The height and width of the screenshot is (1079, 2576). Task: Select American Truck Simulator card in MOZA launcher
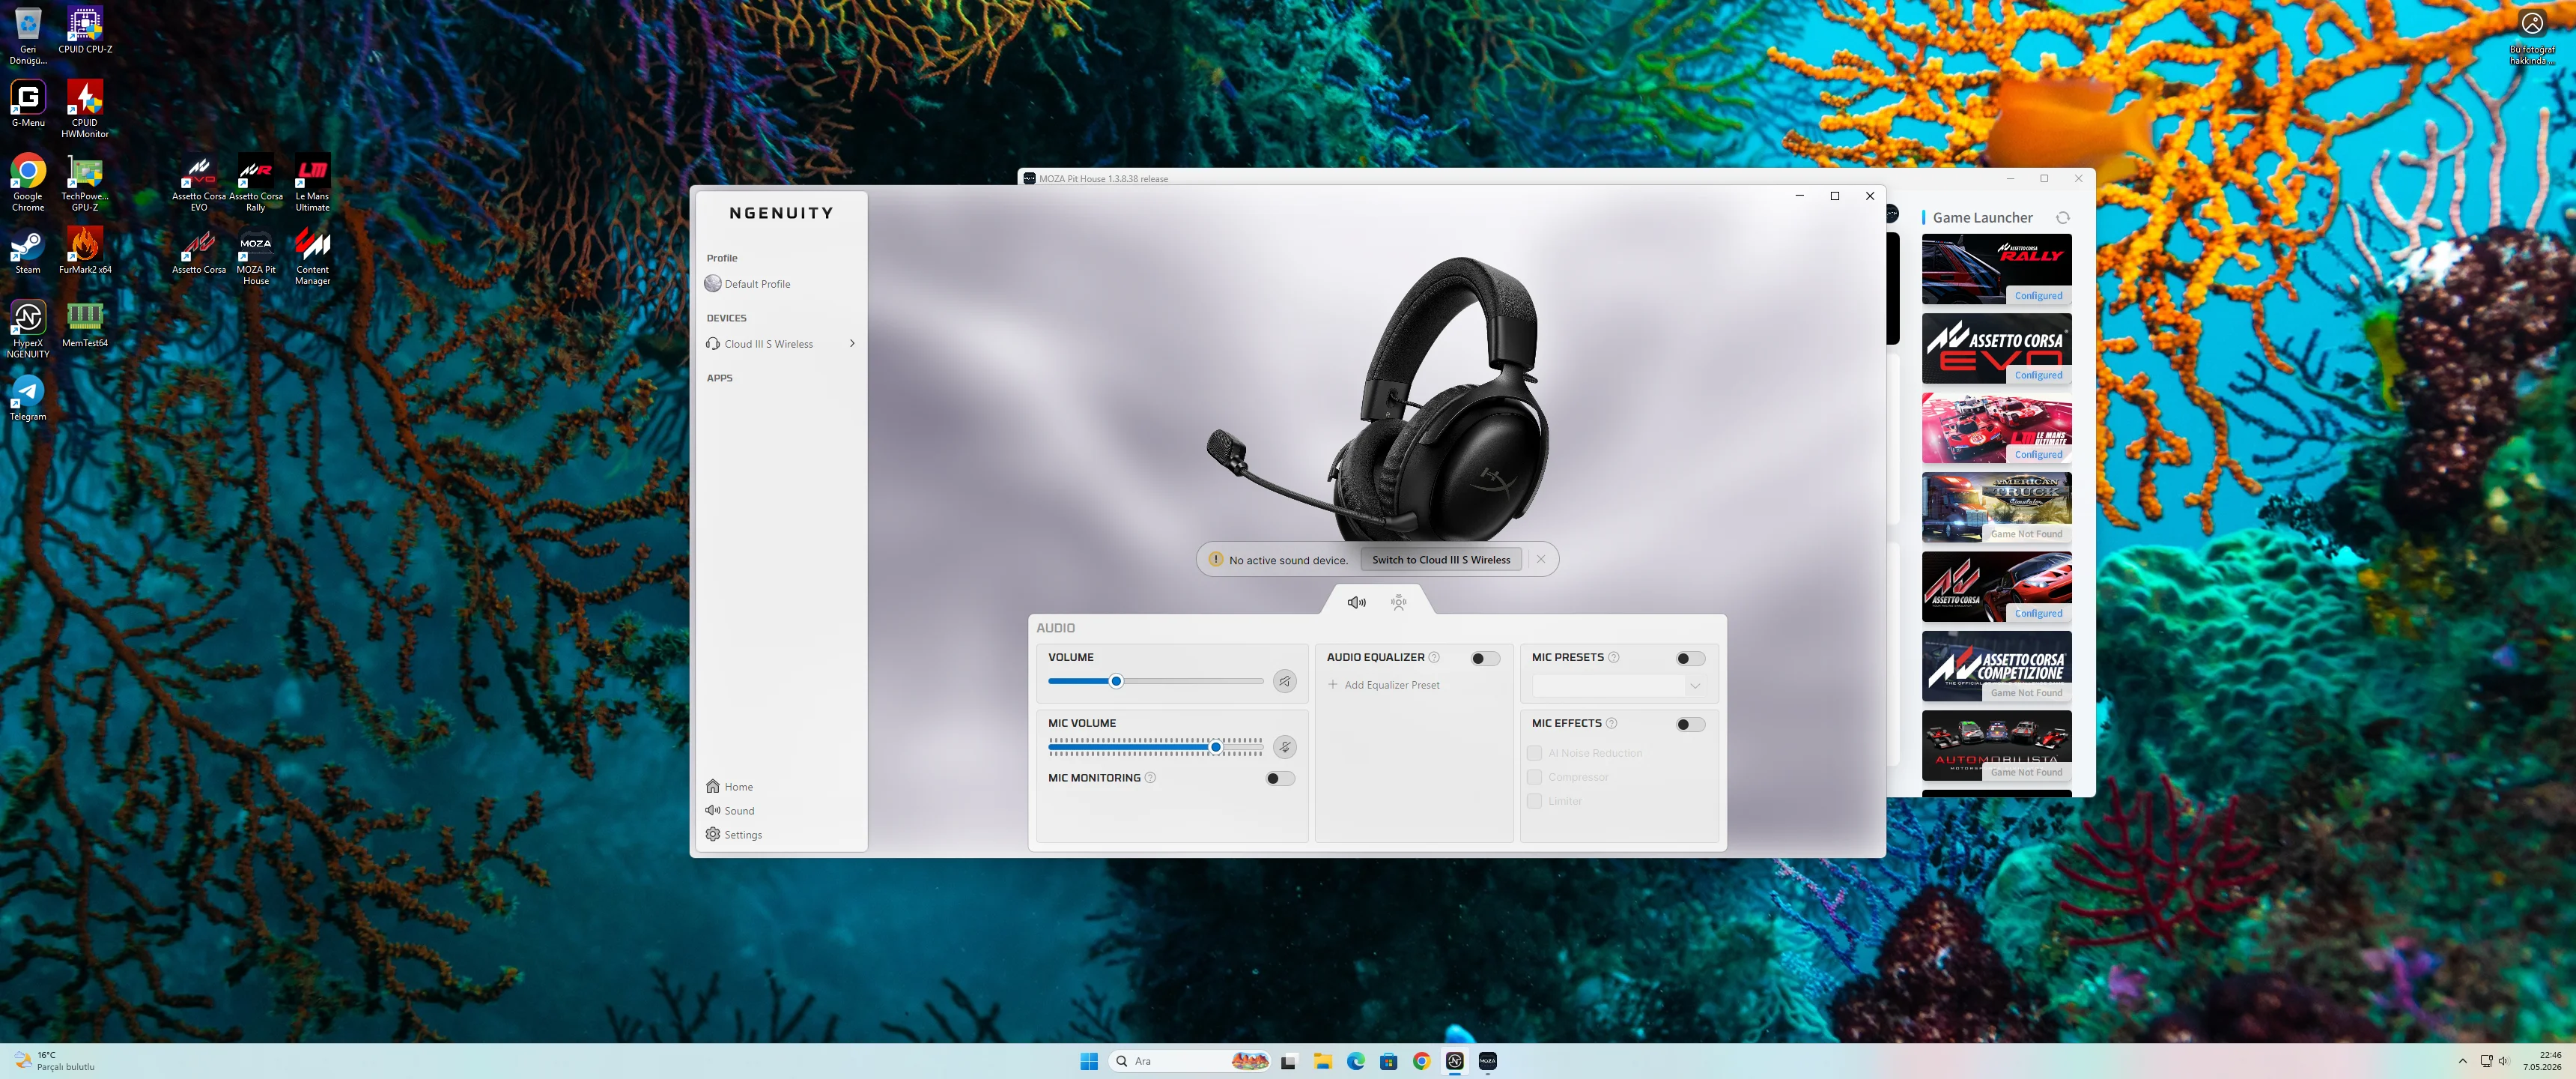pyautogui.click(x=1996, y=507)
